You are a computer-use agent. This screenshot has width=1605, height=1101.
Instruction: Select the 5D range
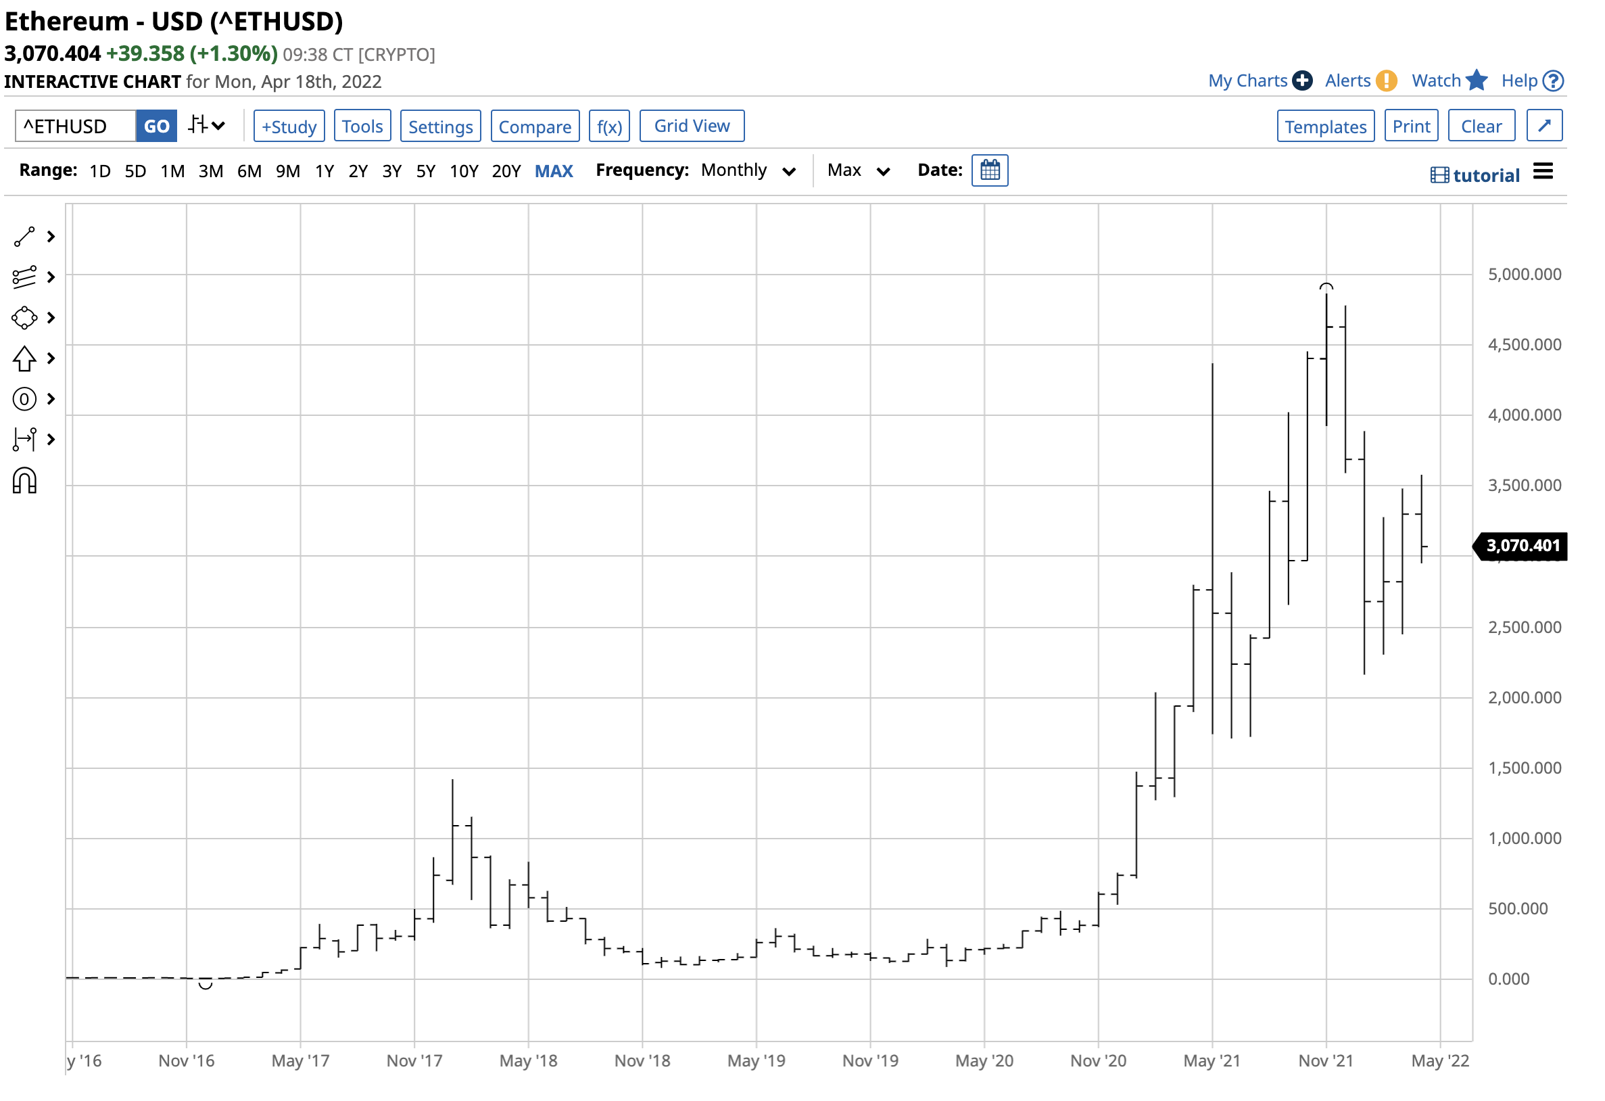pos(135,170)
